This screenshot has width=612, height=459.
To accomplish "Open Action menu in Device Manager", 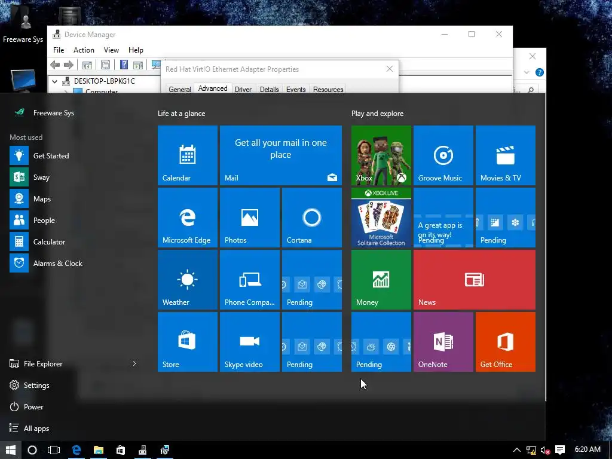I will click(84, 50).
